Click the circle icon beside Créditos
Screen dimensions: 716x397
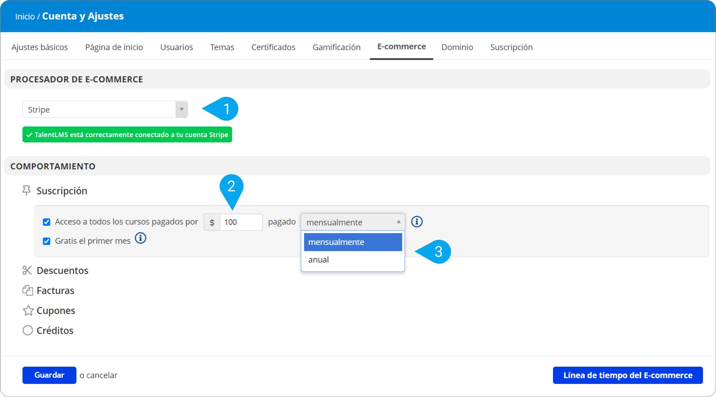tap(28, 330)
